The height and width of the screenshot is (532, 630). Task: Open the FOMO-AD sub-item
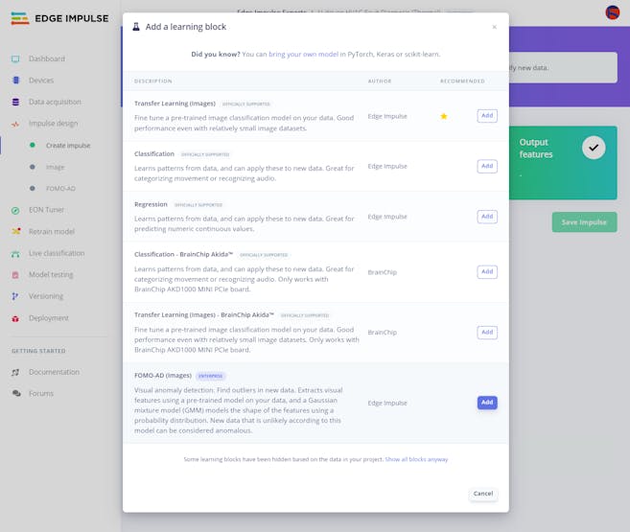(x=60, y=189)
